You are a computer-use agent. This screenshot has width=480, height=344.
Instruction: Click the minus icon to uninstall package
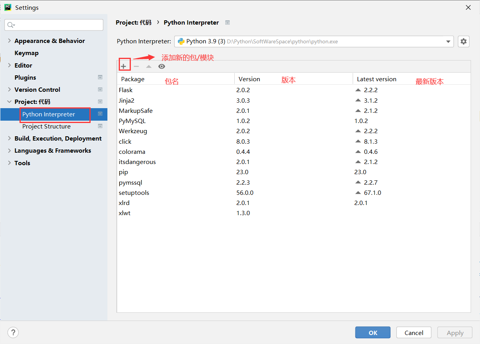(x=136, y=66)
